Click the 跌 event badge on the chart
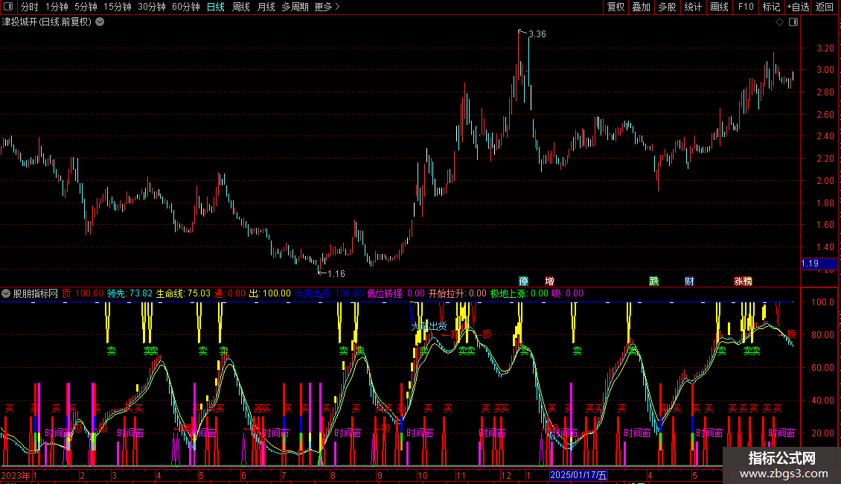Image resolution: width=841 pixels, height=484 pixels. (653, 281)
